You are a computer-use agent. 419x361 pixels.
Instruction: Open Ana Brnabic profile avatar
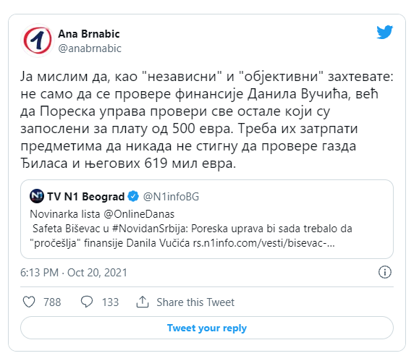(38, 41)
